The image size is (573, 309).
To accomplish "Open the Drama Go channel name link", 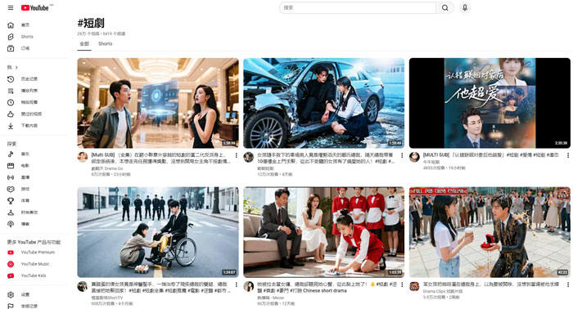I will [x=107, y=168].
